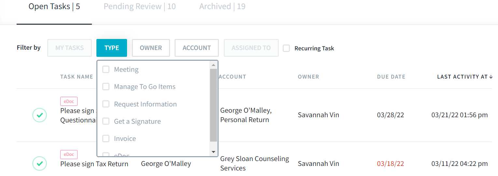Click the eDoc tag on Tax Return task
The width and height of the screenshot is (498, 176).
pyautogui.click(x=69, y=154)
